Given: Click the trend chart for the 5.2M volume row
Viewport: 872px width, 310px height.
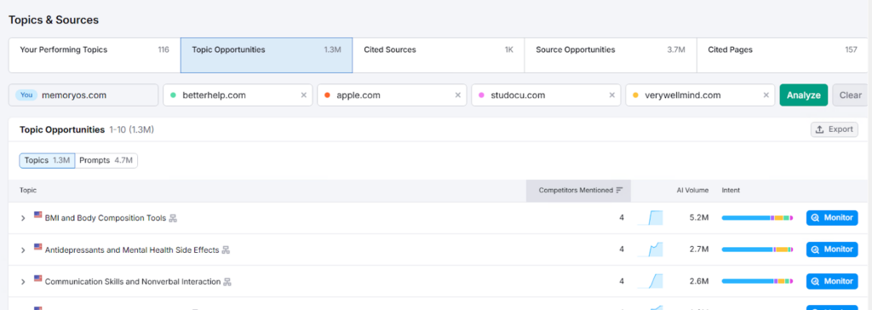Looking at the screenshot, I should pyautogui.click(x=650, y=218).
